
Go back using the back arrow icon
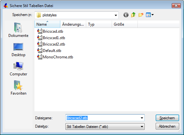tap(126, 15)
